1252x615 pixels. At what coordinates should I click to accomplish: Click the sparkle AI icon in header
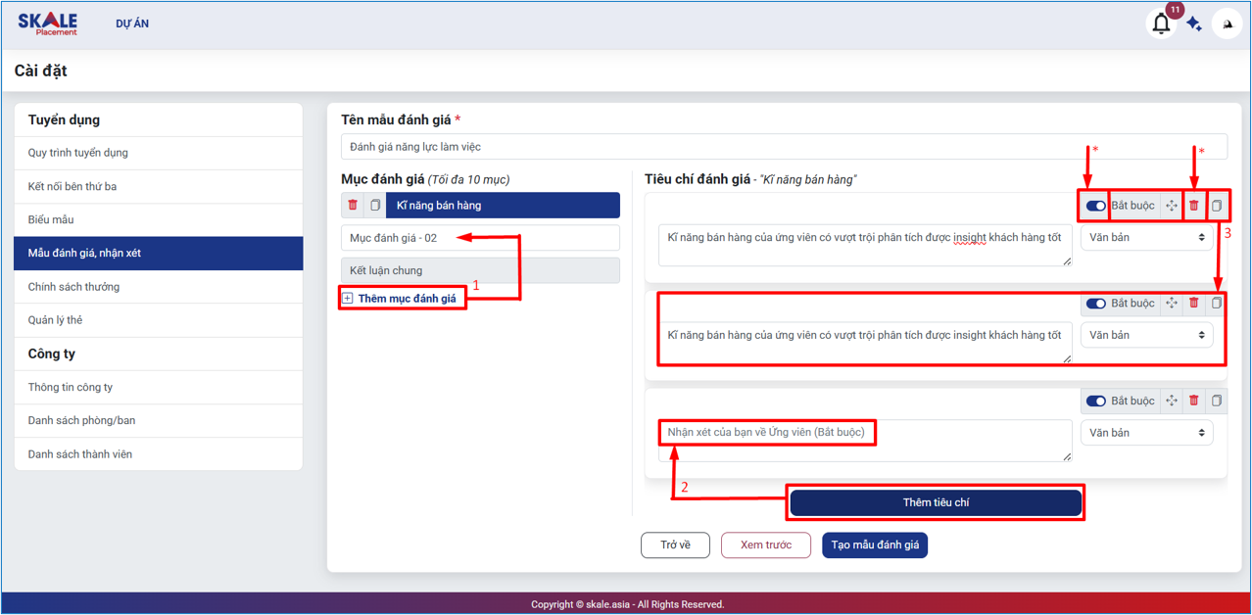(1194, 24)
